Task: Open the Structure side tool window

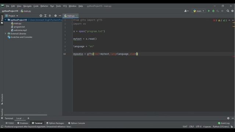Action: click(2, 99)
